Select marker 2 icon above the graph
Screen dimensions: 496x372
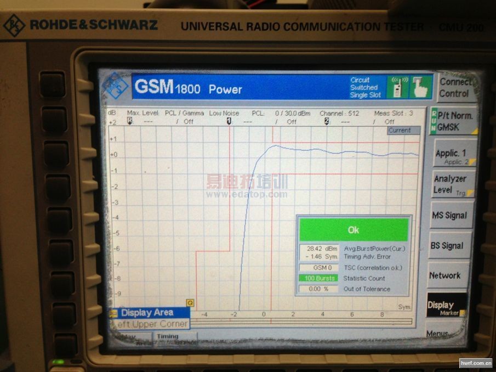click(x=327, y=121)
